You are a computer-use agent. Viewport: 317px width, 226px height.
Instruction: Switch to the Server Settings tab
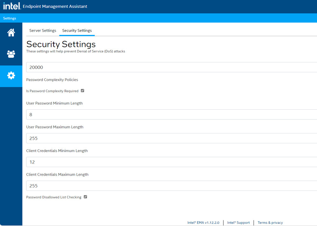click(43, 30)
